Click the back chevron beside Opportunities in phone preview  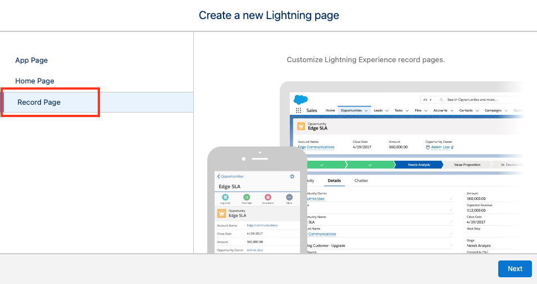pyautogui.click(x=219, y=176)
